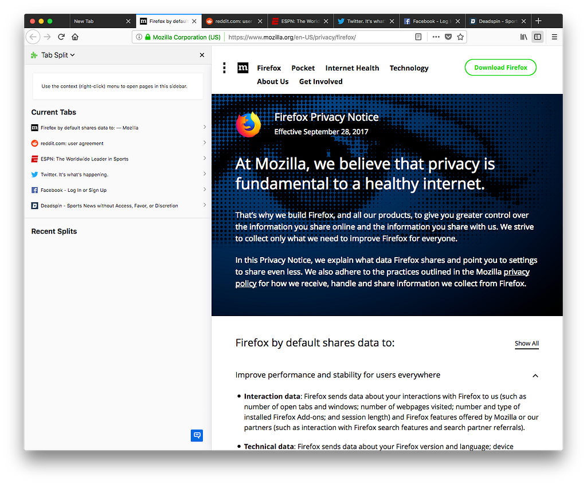Open About Us in site navigation
Image resolution: width=587 pixels, height=485 pixels.
click(x=272, y=81)
